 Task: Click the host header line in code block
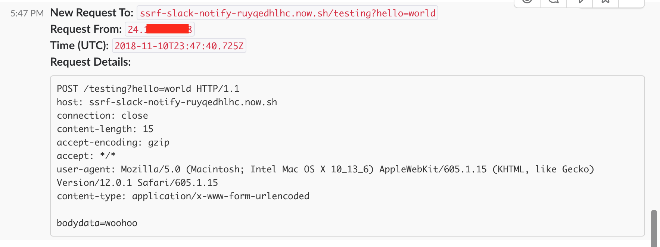tap(167, 102)
